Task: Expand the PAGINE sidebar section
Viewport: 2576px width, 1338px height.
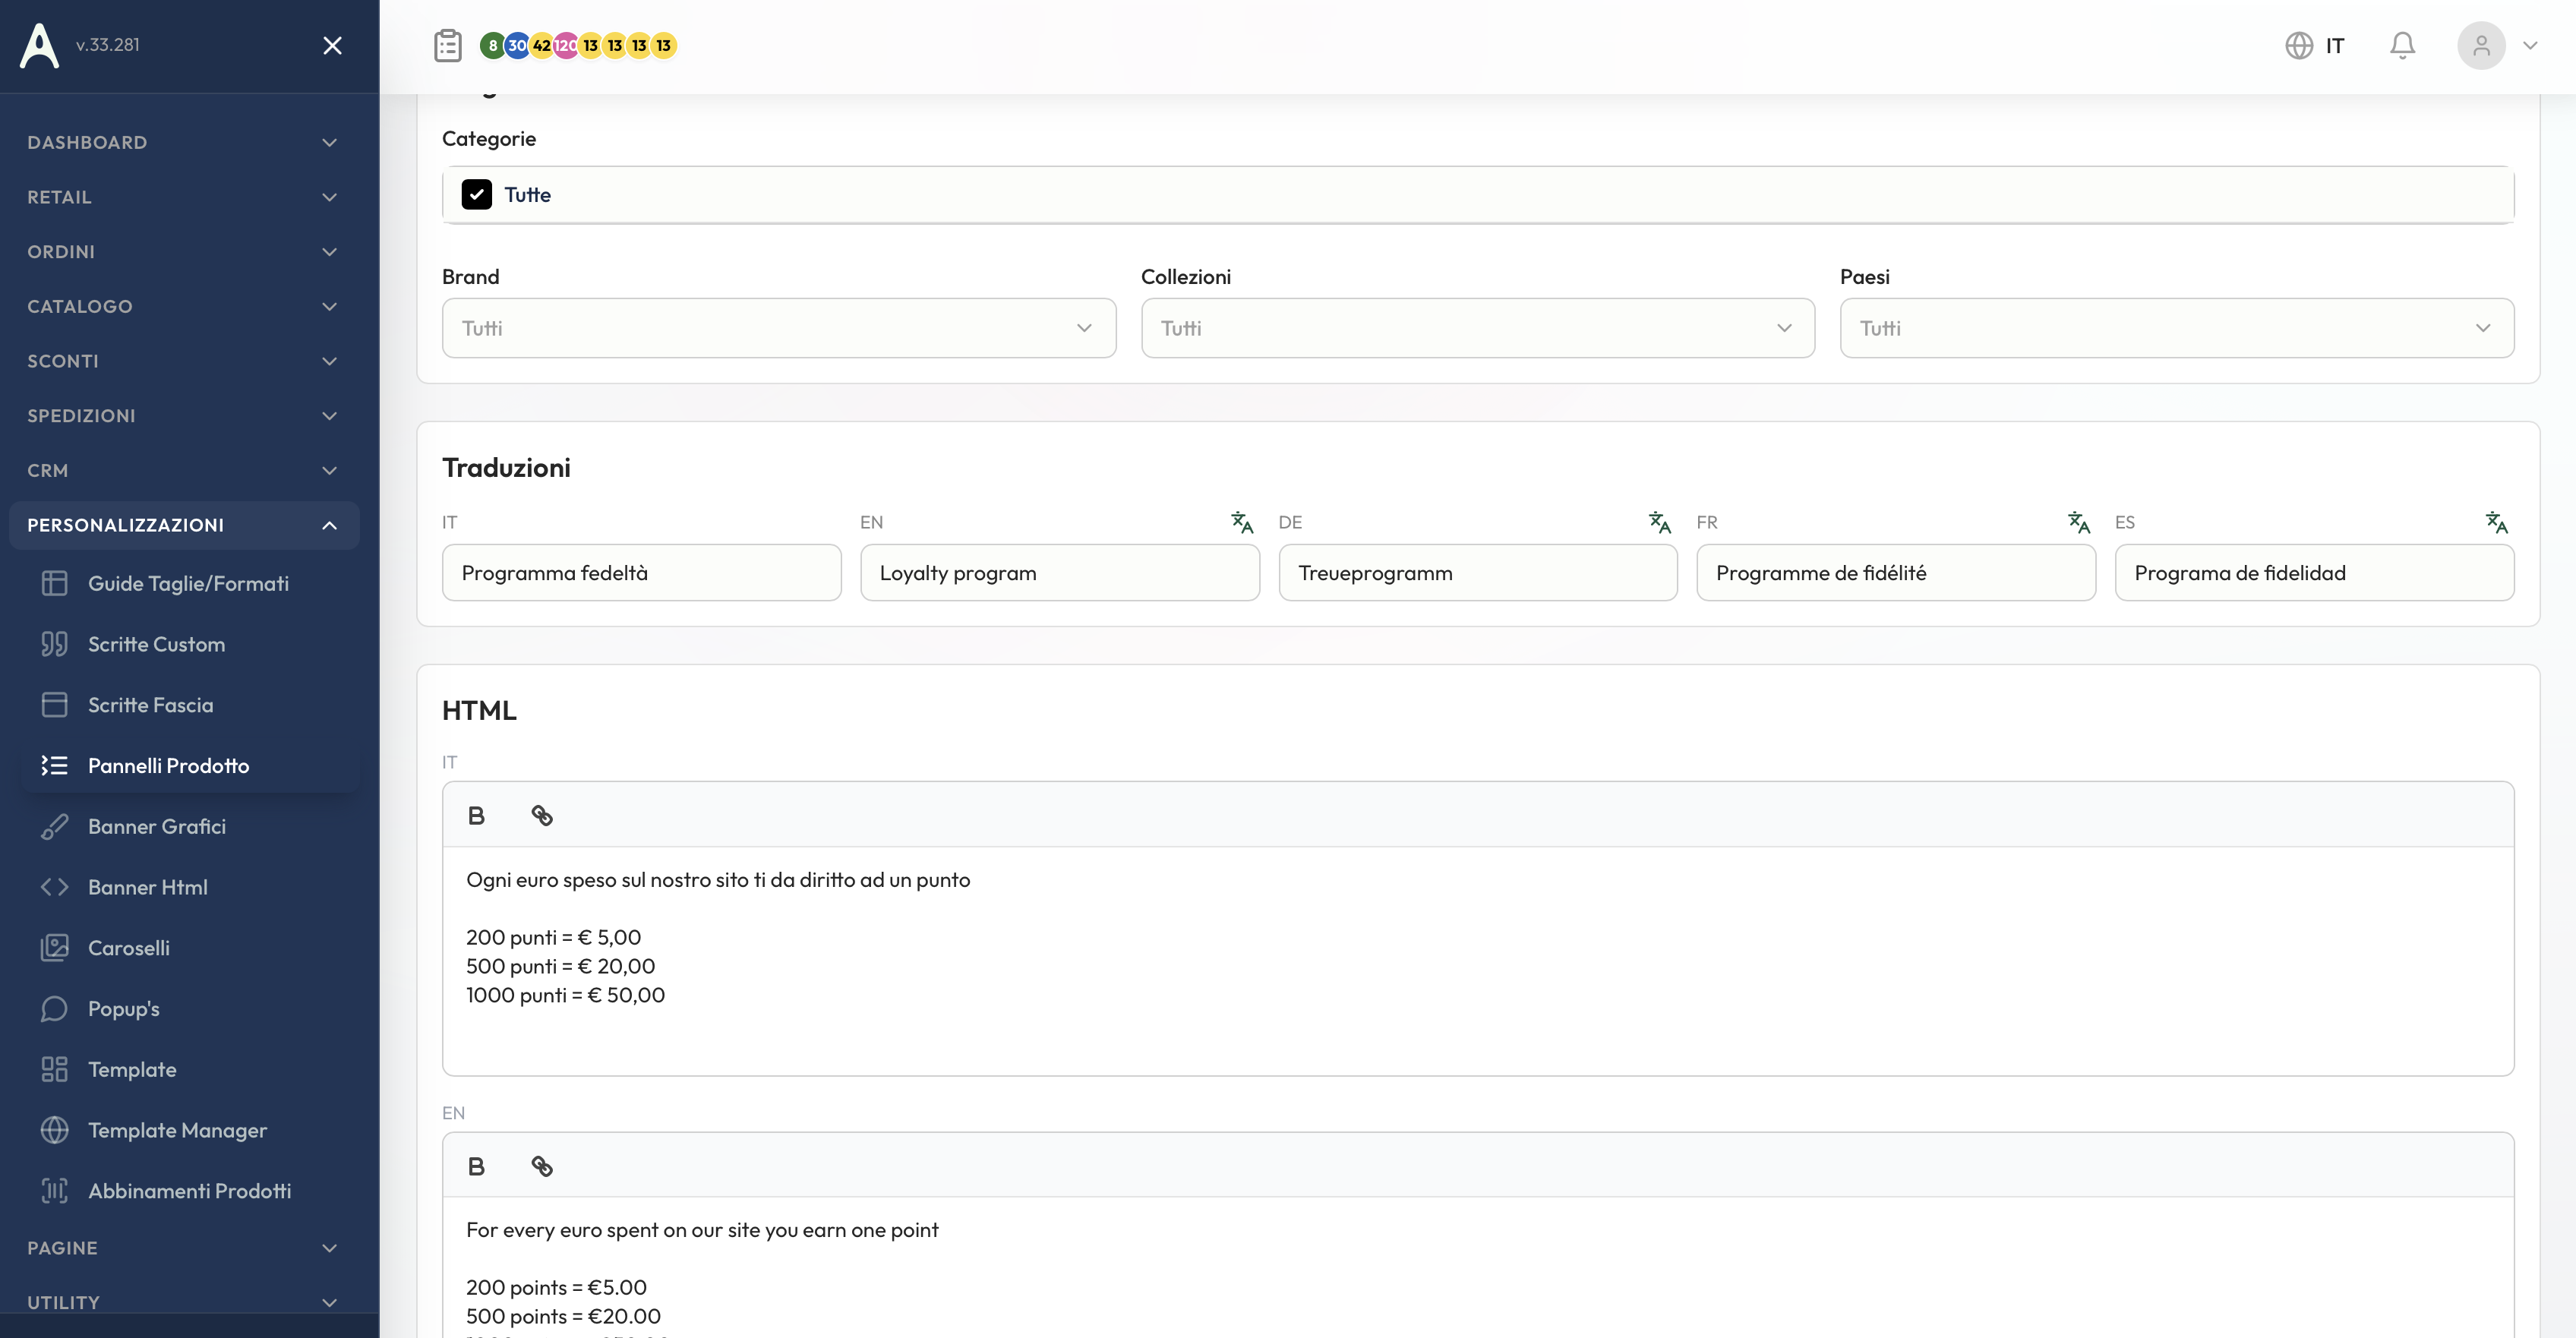Action: click(x=182, y=1249)
